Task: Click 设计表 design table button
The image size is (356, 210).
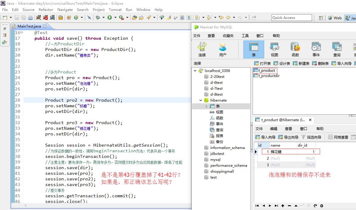Action: (282, 63)
